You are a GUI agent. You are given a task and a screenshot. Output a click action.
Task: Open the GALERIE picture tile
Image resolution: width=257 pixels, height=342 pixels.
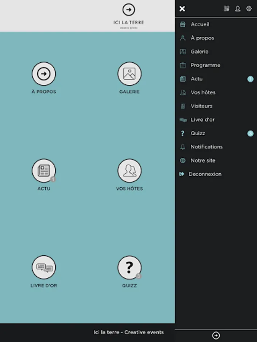tap(129, 74)
